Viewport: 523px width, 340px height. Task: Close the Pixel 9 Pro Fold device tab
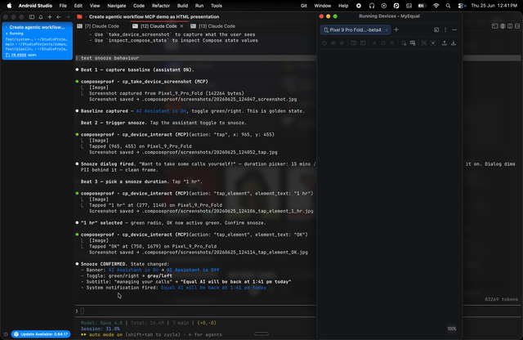pyautogui.click(x=387, y=30)
